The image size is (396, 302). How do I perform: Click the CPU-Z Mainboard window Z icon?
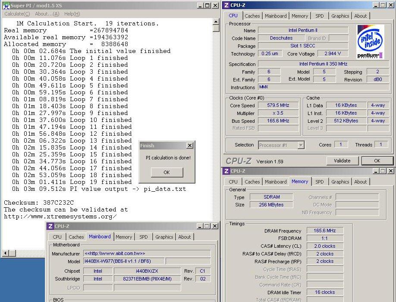click(50, 226)
